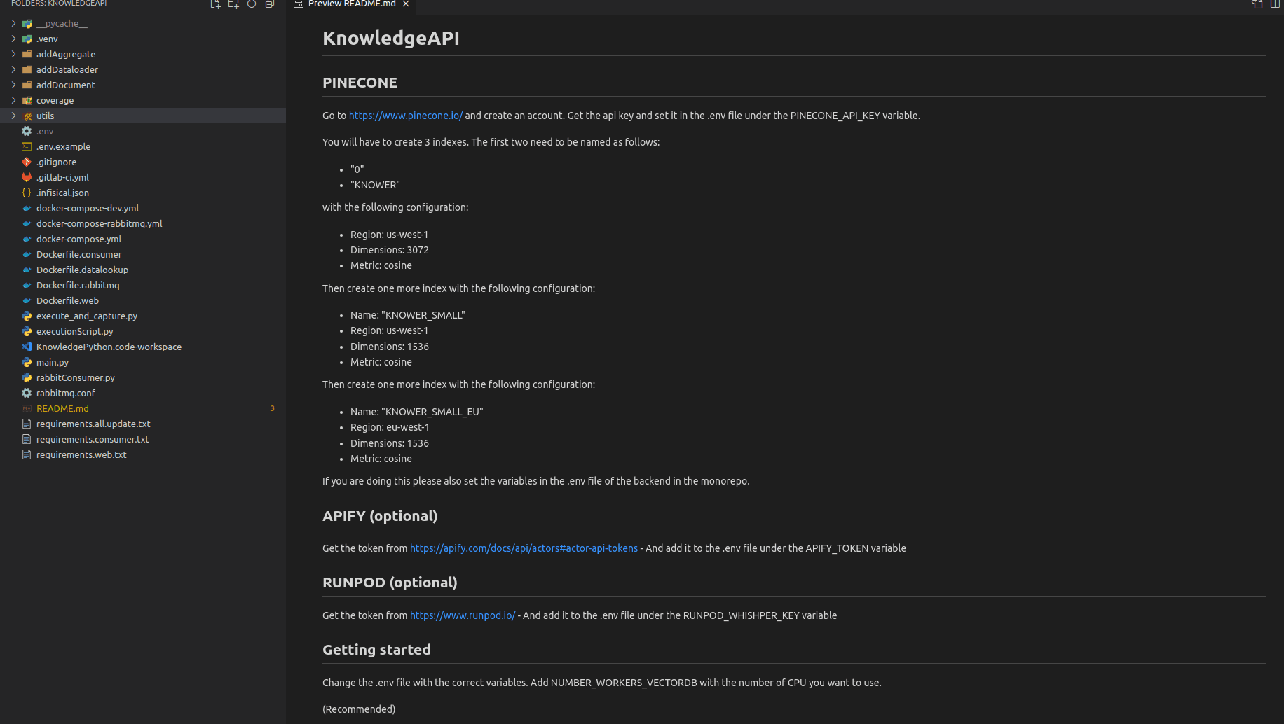Switch to the Preview README.md tab
The image size is (1284, 724).
click(349, 6)
